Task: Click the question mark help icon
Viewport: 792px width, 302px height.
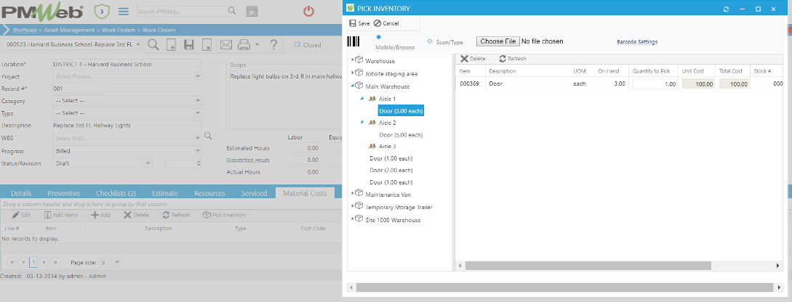Action: point(273,44)
